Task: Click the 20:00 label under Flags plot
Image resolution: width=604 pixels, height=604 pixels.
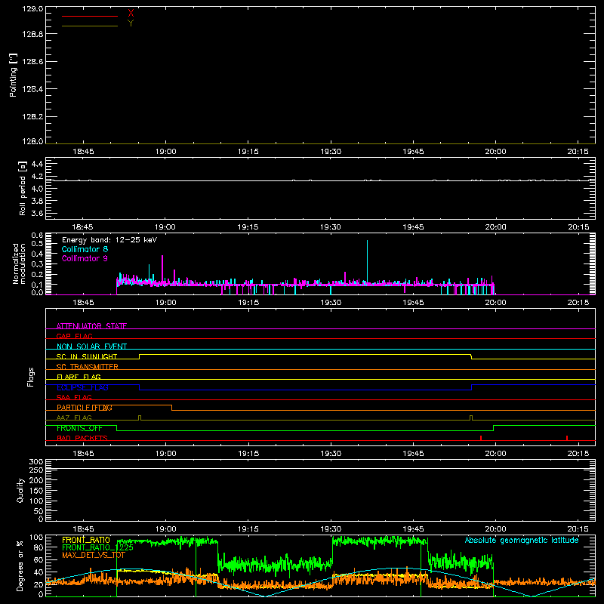Action: pos(496,454)
